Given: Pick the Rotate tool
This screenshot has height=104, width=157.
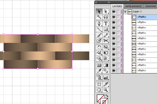Looking at the screenshot, I should pyautogui.click(x=99, y=47).
